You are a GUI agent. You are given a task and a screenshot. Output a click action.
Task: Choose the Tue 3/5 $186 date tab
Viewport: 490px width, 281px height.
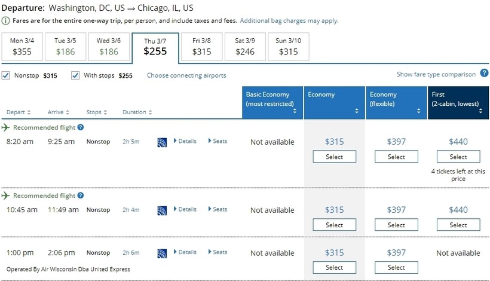tap(65, 47)
